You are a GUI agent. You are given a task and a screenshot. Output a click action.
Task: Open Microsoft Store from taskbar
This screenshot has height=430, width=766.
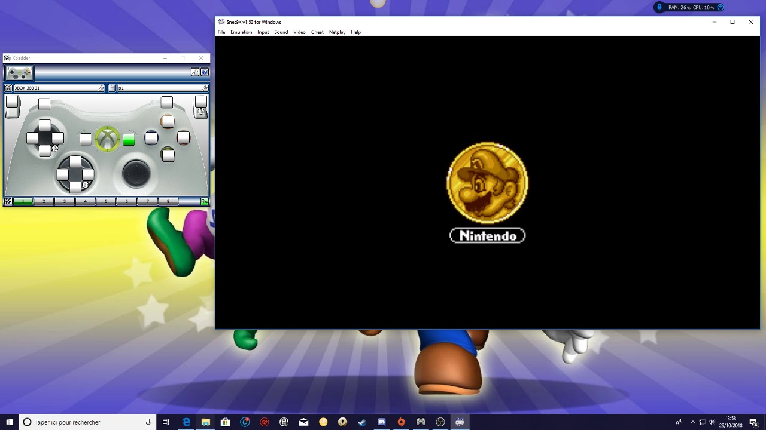[225, 422]
